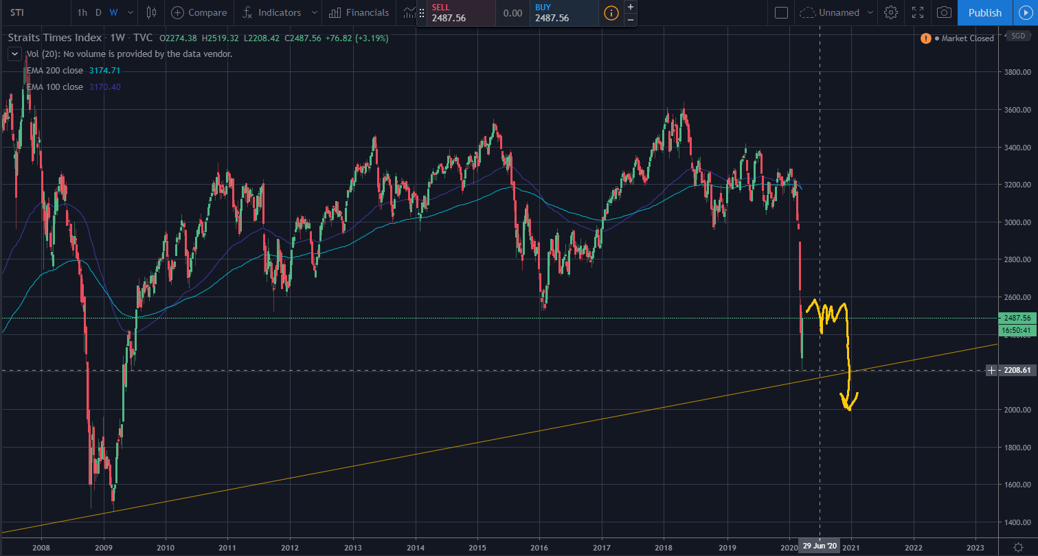
Task: Take a chart snapshot with the camera
Action: pos(945,12)
